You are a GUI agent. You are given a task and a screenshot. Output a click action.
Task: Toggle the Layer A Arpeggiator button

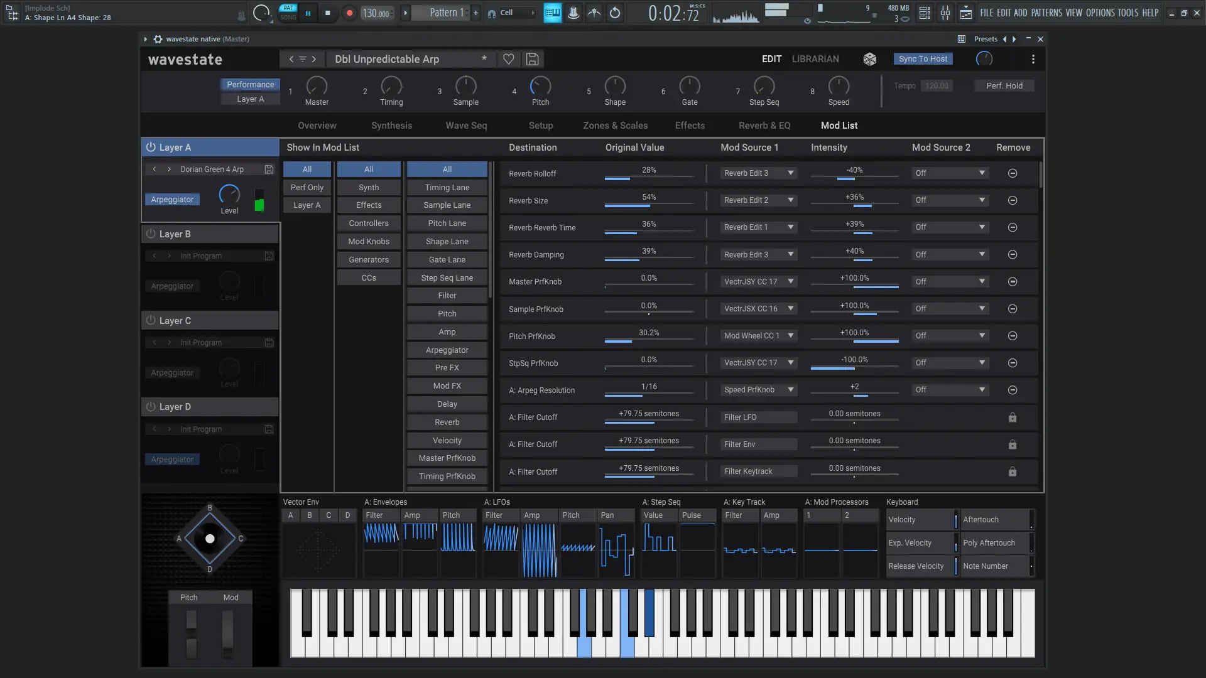point(172,200)
